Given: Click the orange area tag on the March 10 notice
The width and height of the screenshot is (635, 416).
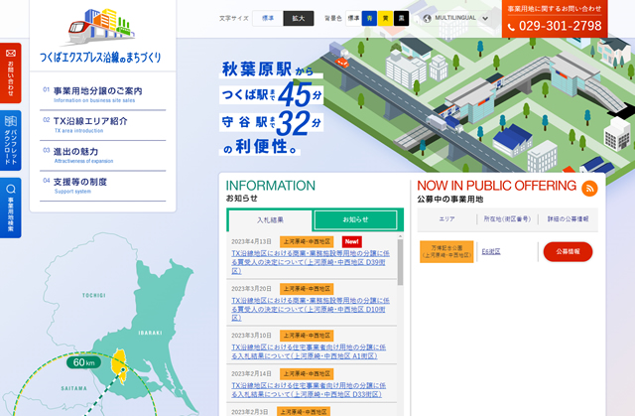Looking at the screenshot, I should tap(307, 336).
